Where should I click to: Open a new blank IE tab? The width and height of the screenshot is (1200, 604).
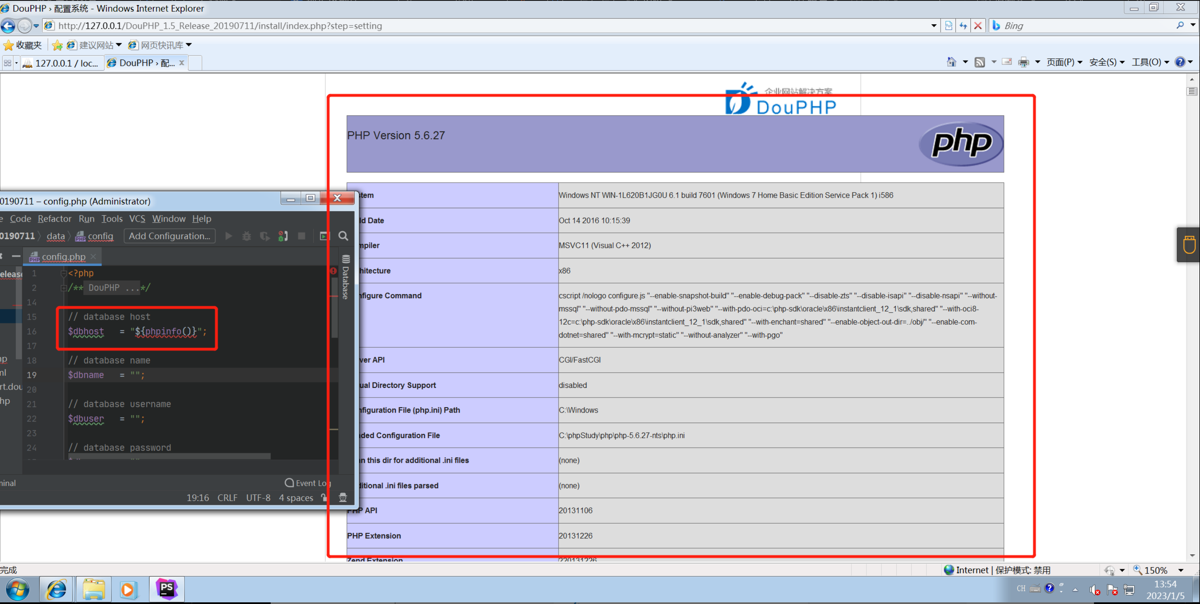tap(195, 63)
